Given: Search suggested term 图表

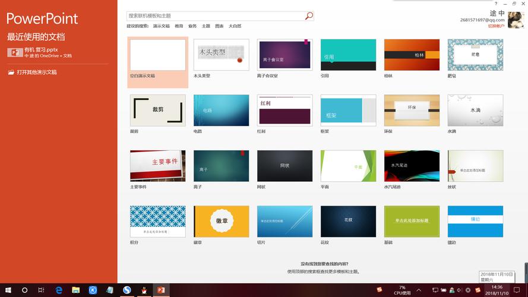Looking at the screenshot, I should (219, 26).
